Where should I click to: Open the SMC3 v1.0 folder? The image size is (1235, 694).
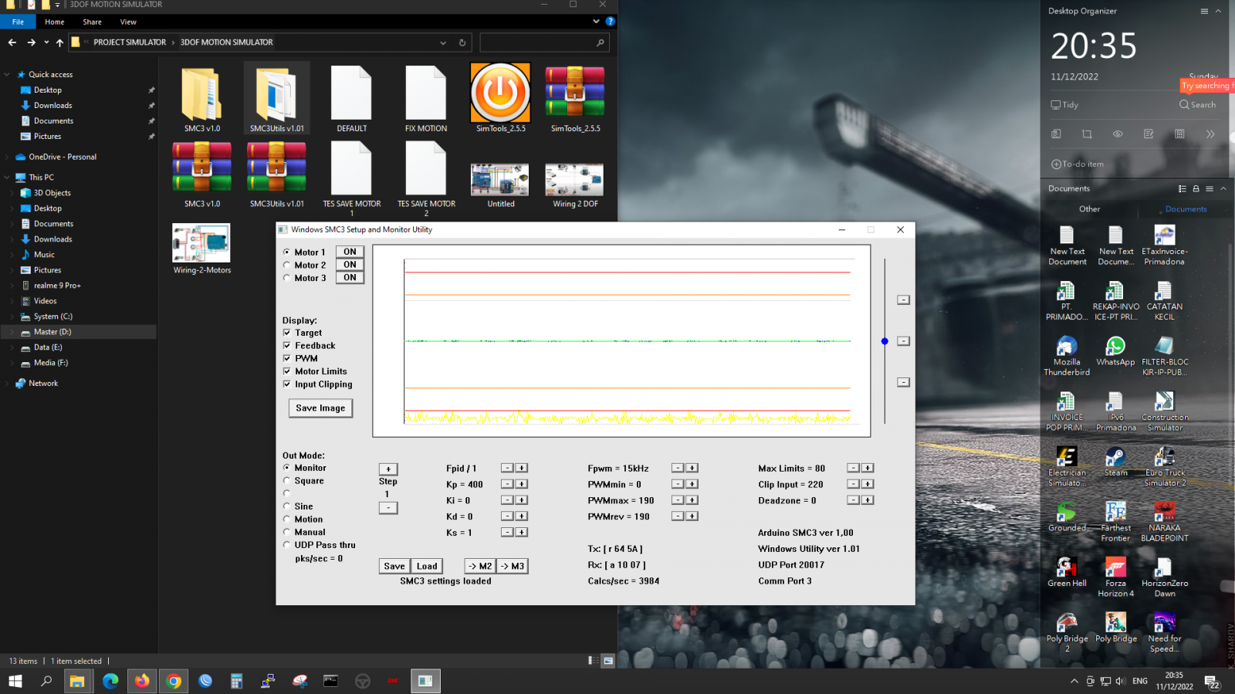pyautogui.click(x=201, y=99)
